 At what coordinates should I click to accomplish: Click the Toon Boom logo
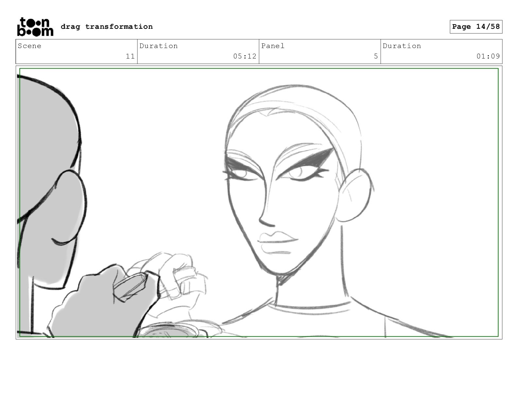[35, 26]
